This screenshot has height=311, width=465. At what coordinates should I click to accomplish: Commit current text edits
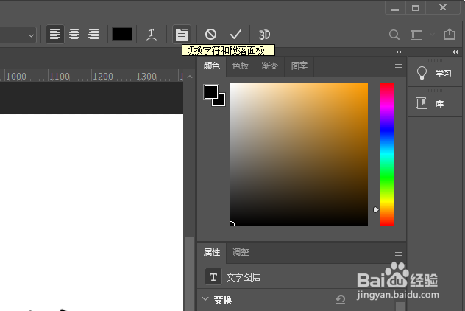[235, 35]
